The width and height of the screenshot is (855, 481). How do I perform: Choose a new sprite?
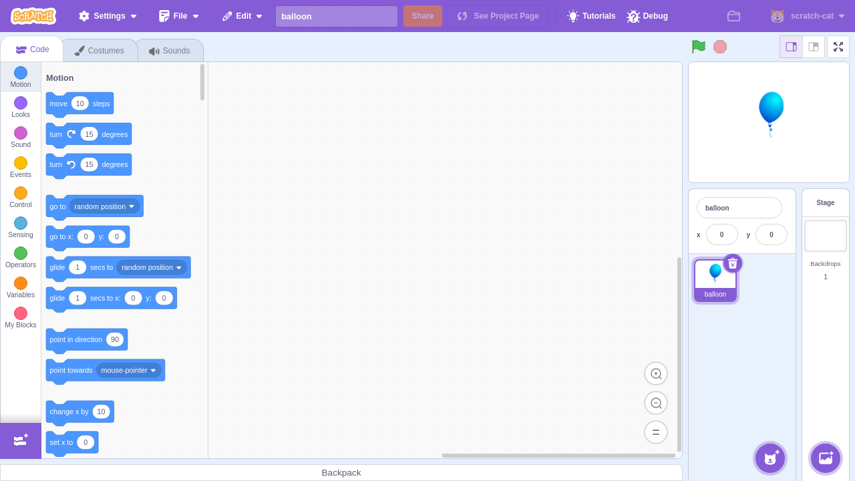[x=770, y=458]
